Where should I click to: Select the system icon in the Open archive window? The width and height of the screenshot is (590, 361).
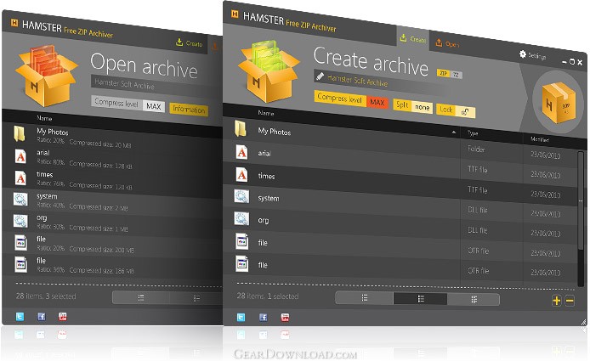(20, 200)
